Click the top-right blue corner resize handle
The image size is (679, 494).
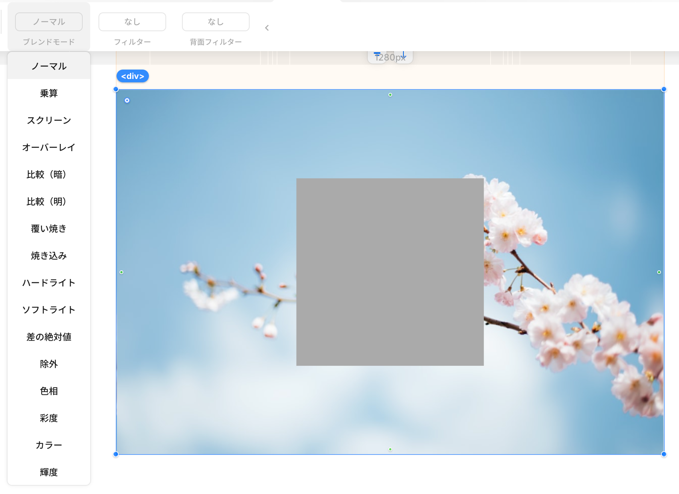[664, 89]
